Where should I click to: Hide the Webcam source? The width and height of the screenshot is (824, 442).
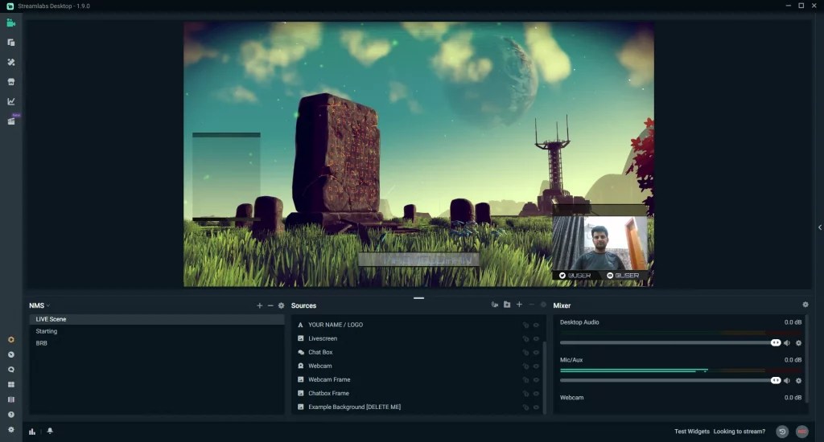click(x=537, y=366)
